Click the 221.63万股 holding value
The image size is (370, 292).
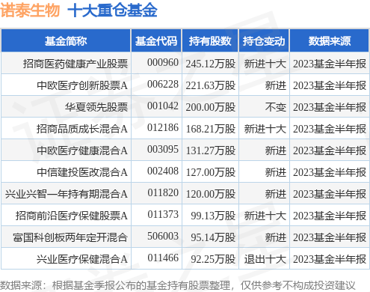click(x=211, y=85)
